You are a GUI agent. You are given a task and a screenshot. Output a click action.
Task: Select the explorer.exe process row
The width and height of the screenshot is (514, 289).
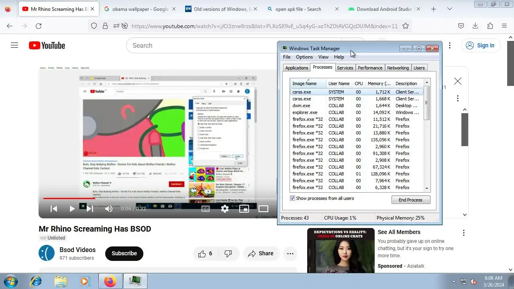click(356, 112)
